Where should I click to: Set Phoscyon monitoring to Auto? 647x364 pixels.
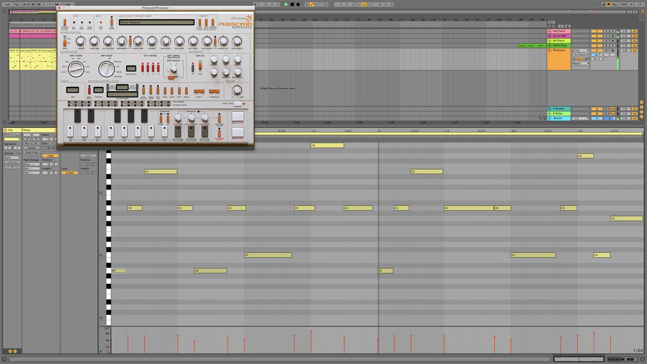tap(581, 59)
